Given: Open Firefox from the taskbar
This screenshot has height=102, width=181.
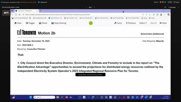Looking at the screenshot, I should (x=67, y=97).
